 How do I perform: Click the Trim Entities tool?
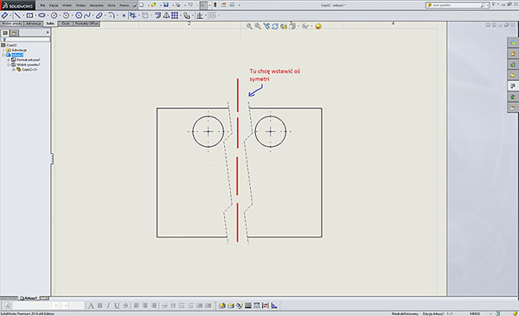click(132, 16)
